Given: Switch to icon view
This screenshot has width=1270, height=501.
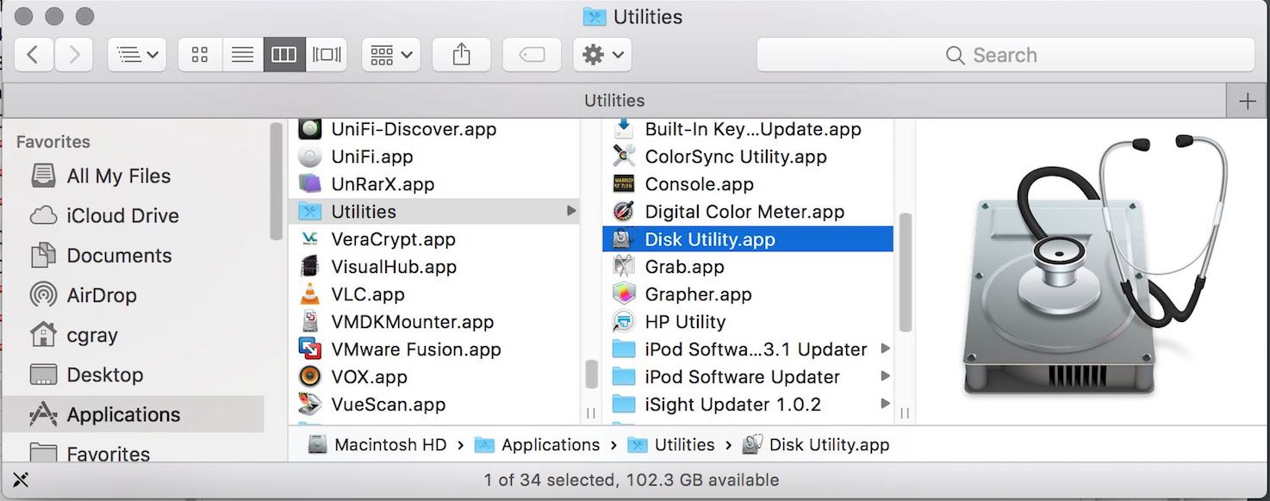Looking at the screenshot, I should pyautogui.click(x=200, y=55).
